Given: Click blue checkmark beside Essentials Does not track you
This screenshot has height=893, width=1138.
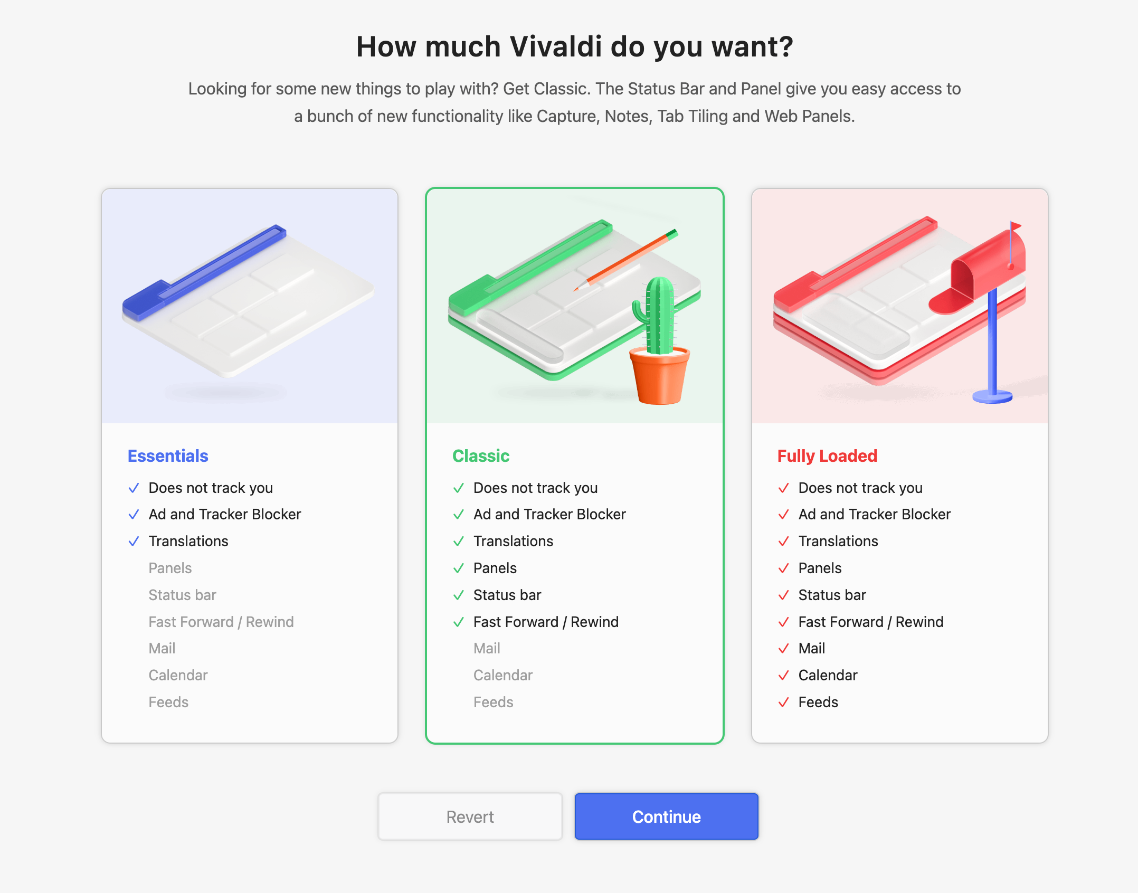Looking at the screenshot, I should click(x=134, y=488).
